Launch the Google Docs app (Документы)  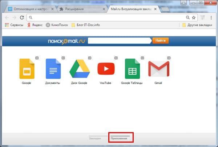(53, 68)
